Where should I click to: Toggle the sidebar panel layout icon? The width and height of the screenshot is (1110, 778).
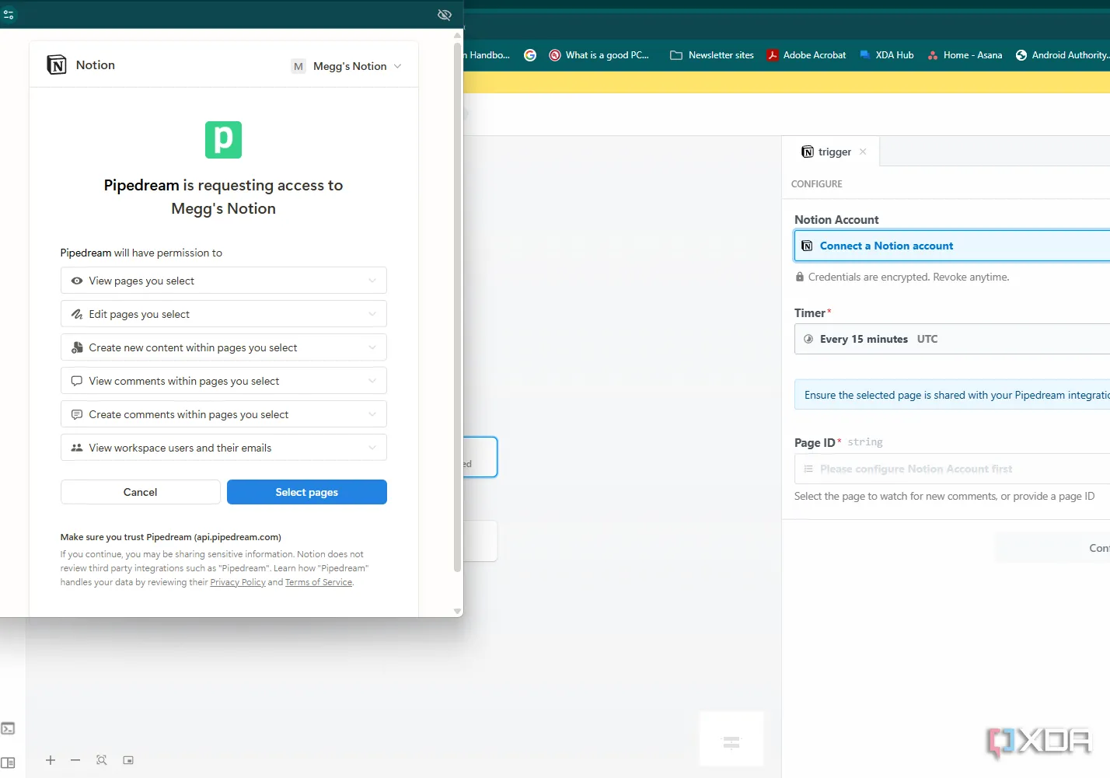pyautogui.click(x=8, y=762)
